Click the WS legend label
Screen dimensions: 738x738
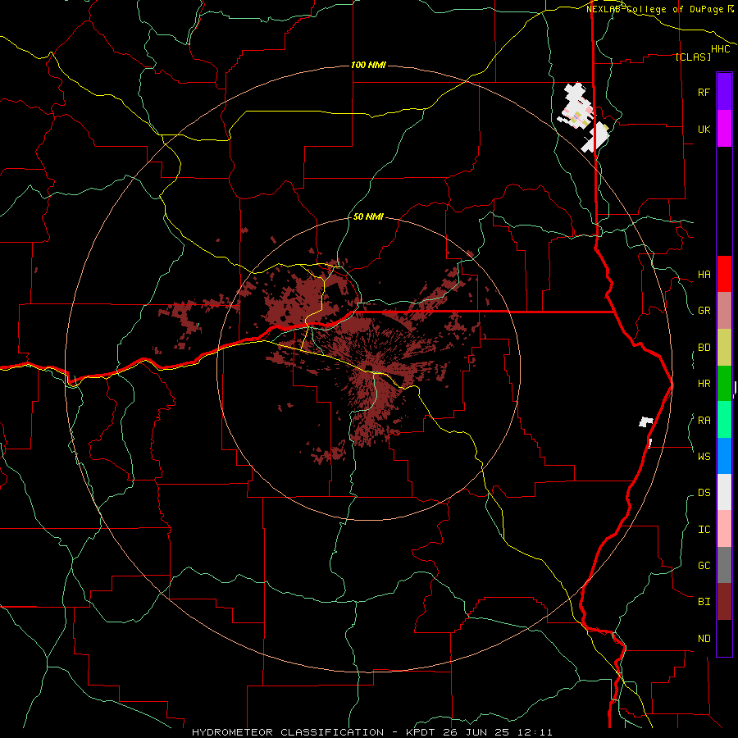[704, 456]
